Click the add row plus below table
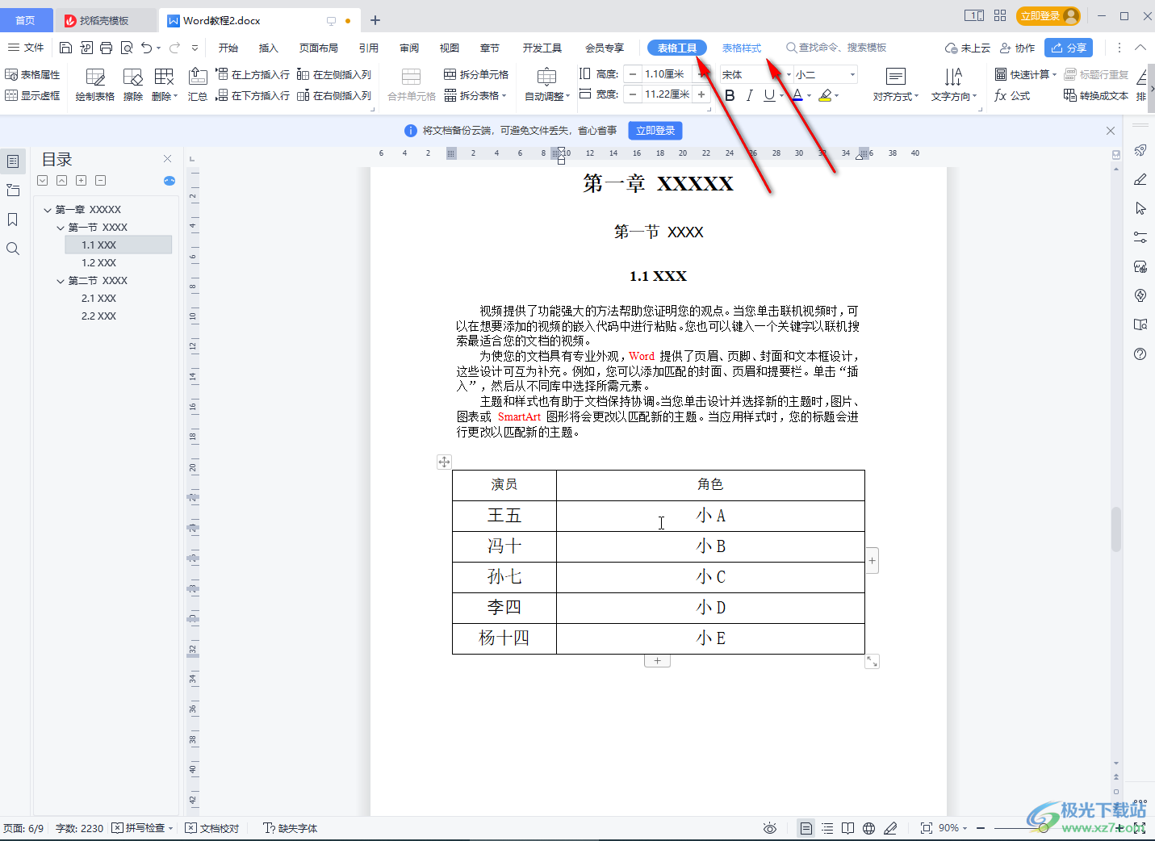 [x=657, y=661]
